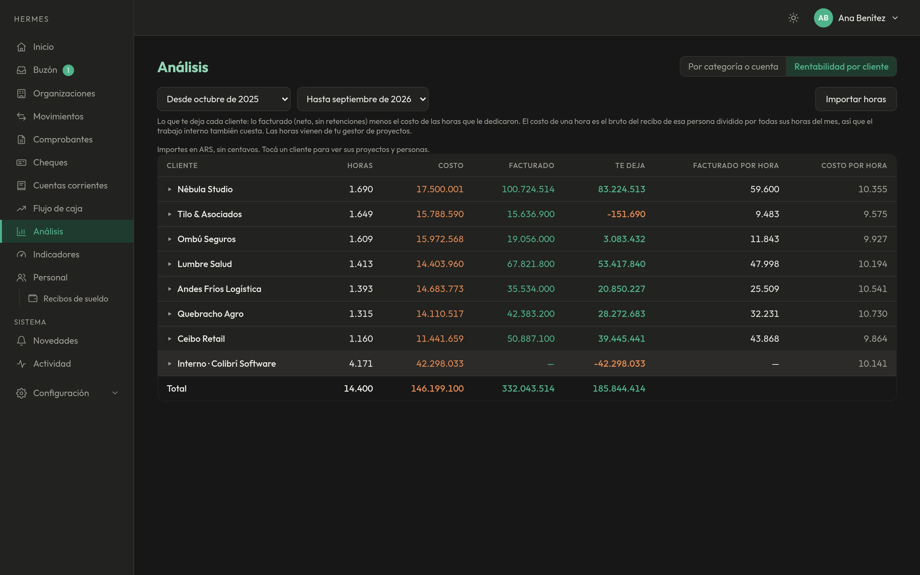Image resolution: width=920 pixels, height=575 pixels.
Task: Click the Importar horas button
Action: point(856,99)
